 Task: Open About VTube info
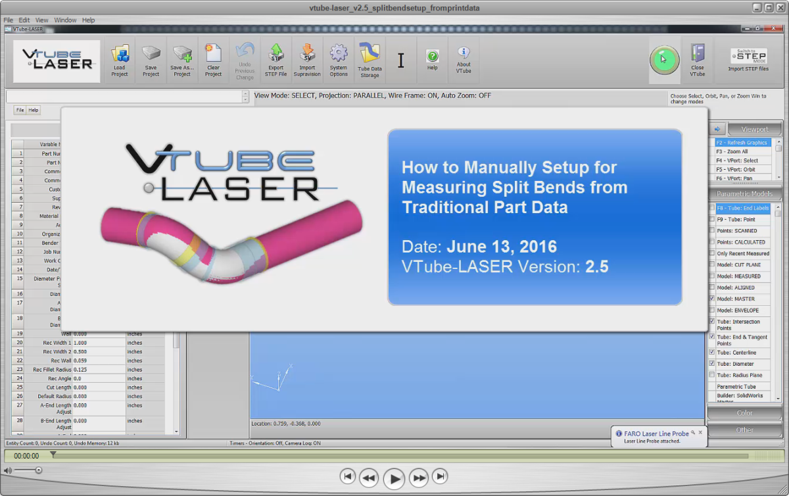tap(464, 60)
